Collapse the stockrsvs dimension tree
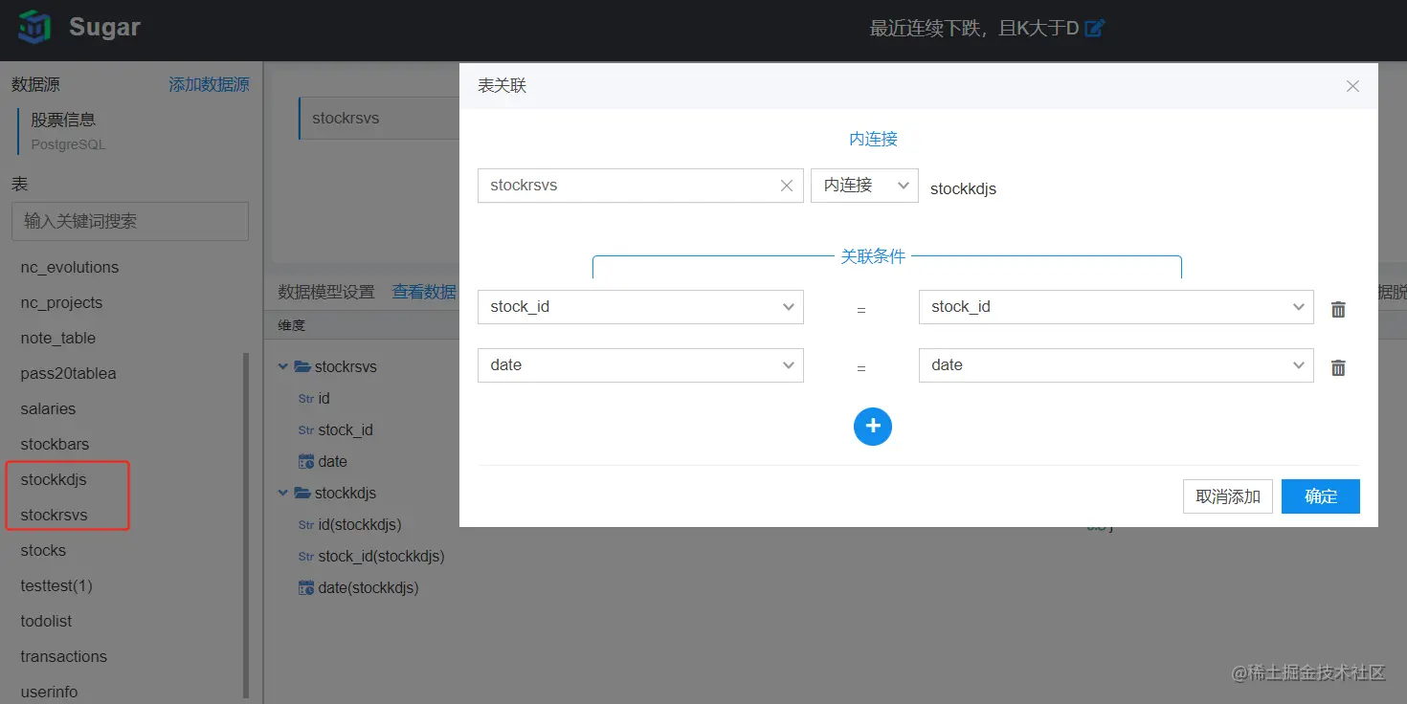1407x704 pixels. pos(283,366)
